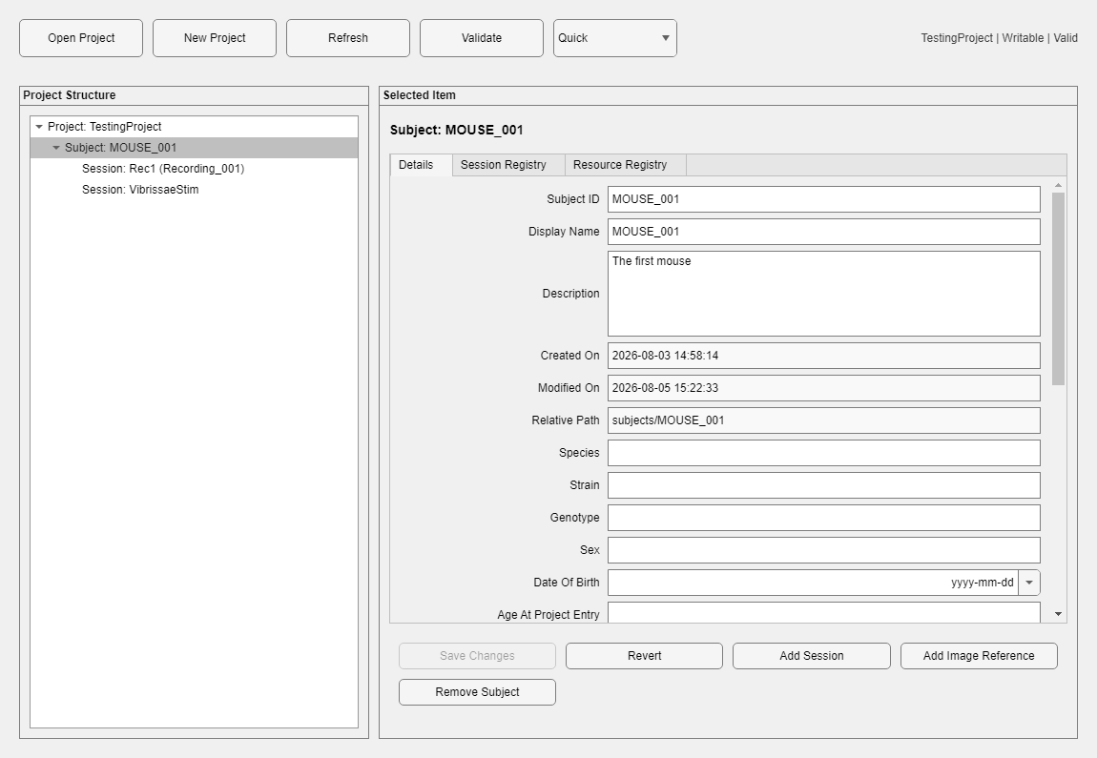
Task: Click the Selected Item panel title
Action: (419, 95)
